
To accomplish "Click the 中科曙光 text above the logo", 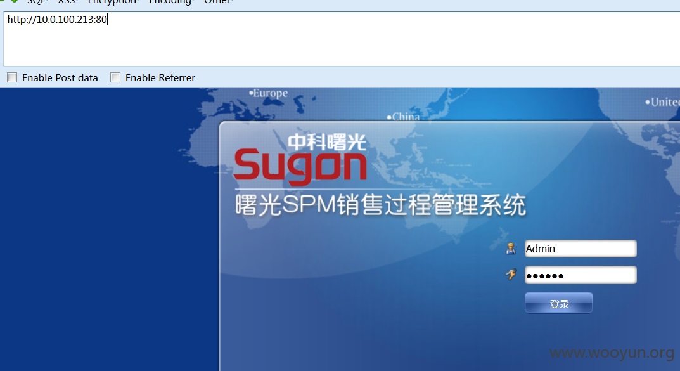I will [x=328, y=142].
